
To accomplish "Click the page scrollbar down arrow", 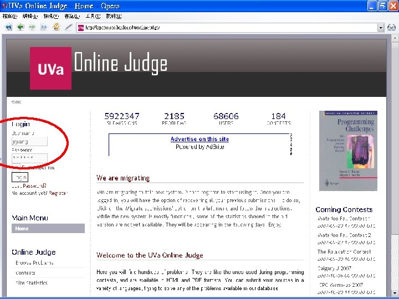I will pyautogui.click(x=395, y=292).
